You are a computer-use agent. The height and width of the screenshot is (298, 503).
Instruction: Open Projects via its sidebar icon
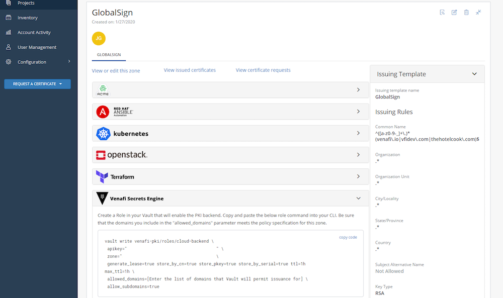click(x=9, y=3)
